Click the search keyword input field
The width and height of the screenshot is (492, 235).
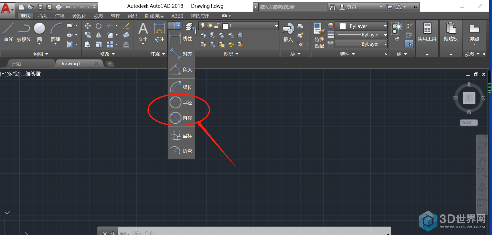(x=293, y=7)
